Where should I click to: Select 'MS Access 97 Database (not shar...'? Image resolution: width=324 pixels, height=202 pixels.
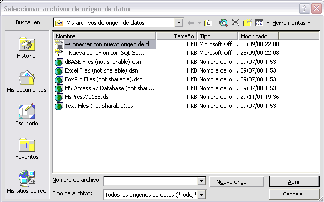[110, 88]
